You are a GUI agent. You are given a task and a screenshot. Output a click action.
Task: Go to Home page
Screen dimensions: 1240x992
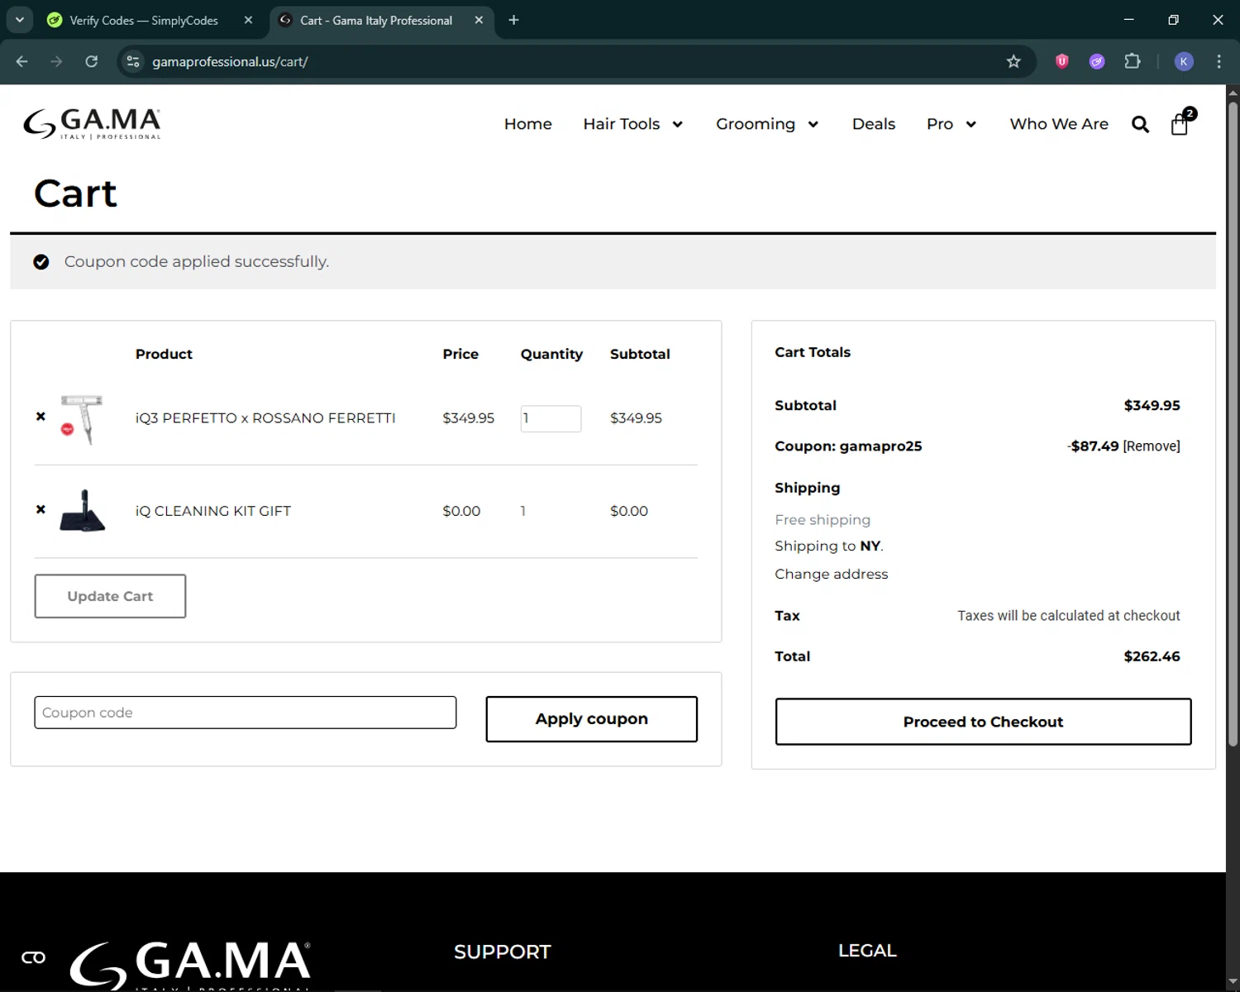click(528, 124)
